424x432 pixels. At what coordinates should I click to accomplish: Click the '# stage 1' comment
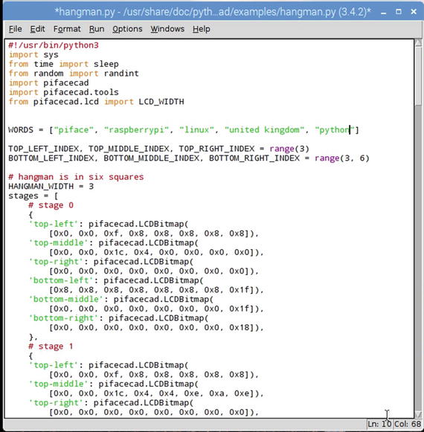point(51,346)
